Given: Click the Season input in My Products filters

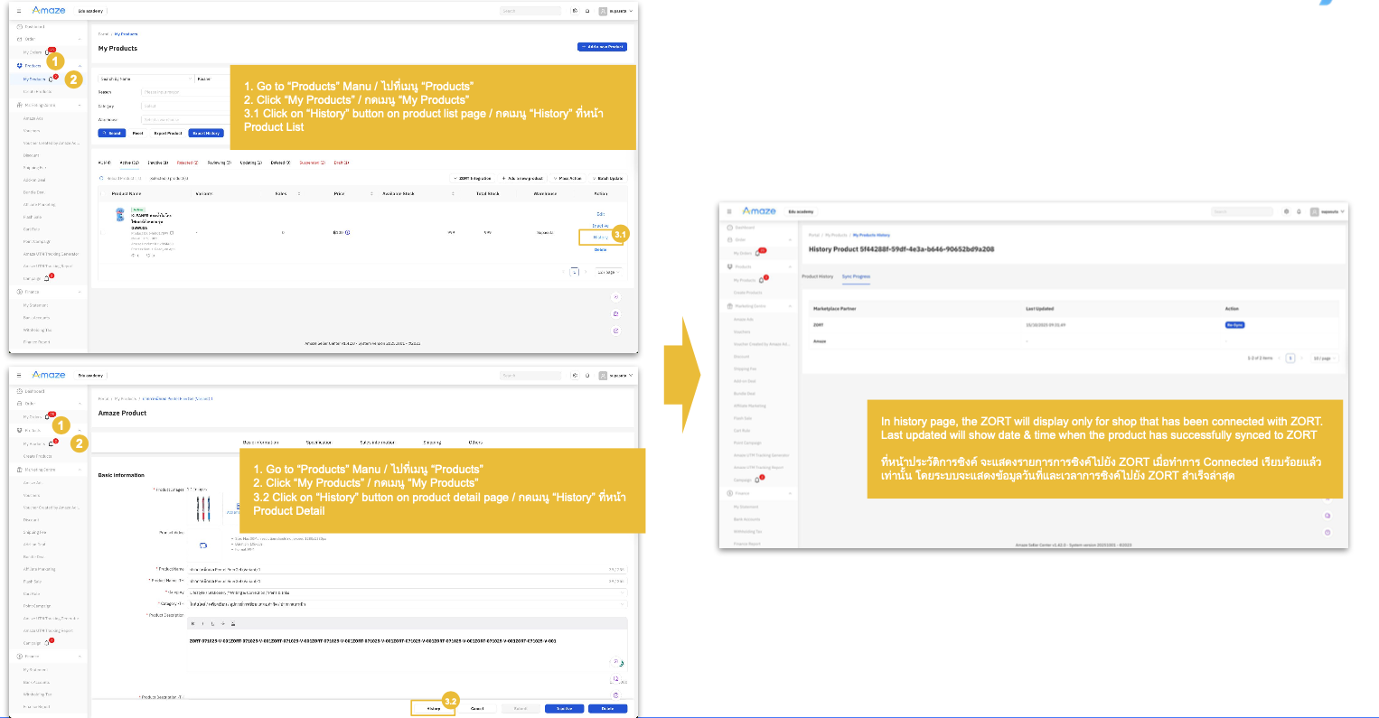Looking at the screenshot, I should (x=186, y=92).
